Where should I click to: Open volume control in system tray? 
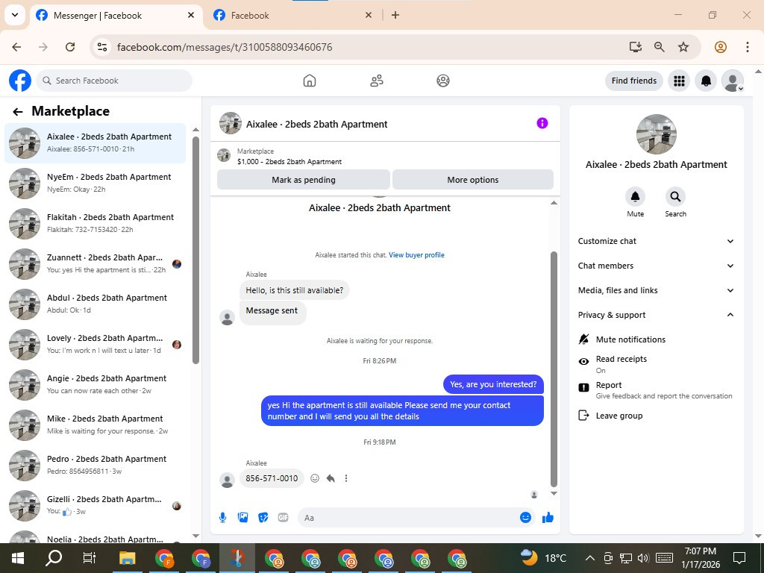pos(643,558)
